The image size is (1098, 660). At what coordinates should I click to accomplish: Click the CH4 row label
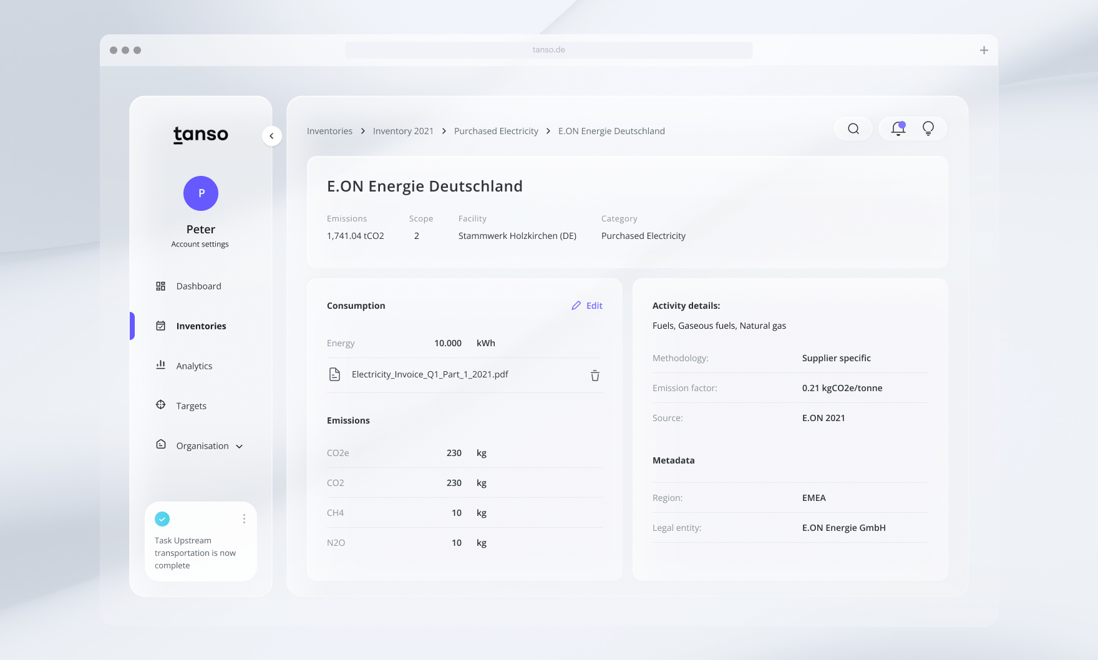click(336, 513)
